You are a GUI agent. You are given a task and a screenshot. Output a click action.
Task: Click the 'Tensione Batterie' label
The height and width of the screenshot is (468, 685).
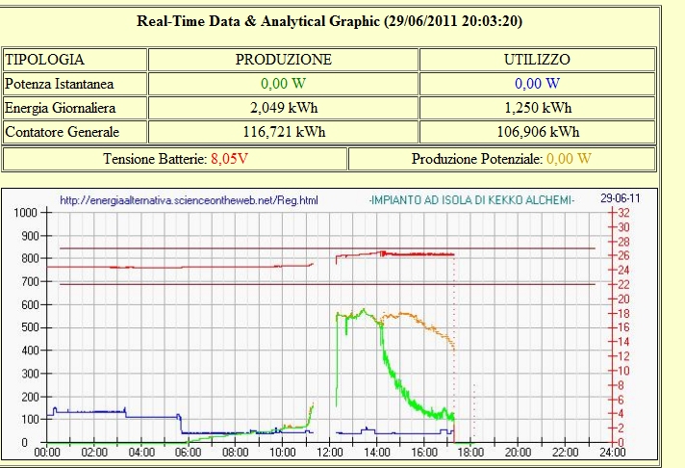click(x=155, y=159)
